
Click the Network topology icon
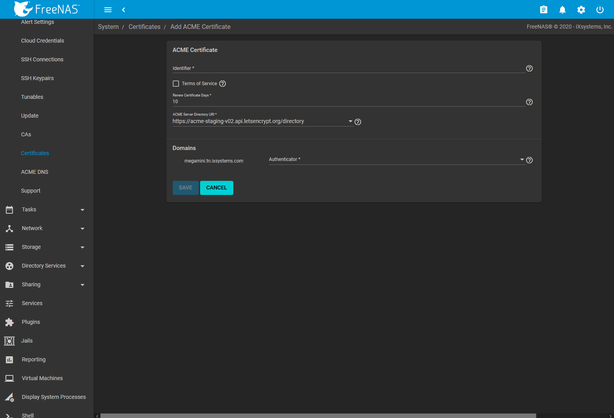[x=9, y=229]
